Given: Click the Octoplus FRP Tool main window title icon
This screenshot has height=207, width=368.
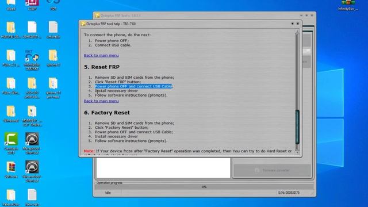Looking at the screenshot, I should (x=97, y=16).
